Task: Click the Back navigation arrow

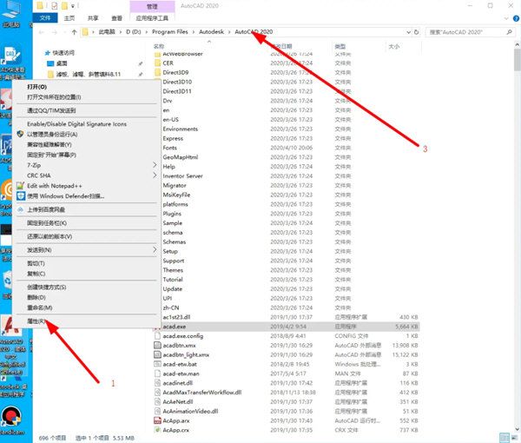Action: tap(42, 32)
